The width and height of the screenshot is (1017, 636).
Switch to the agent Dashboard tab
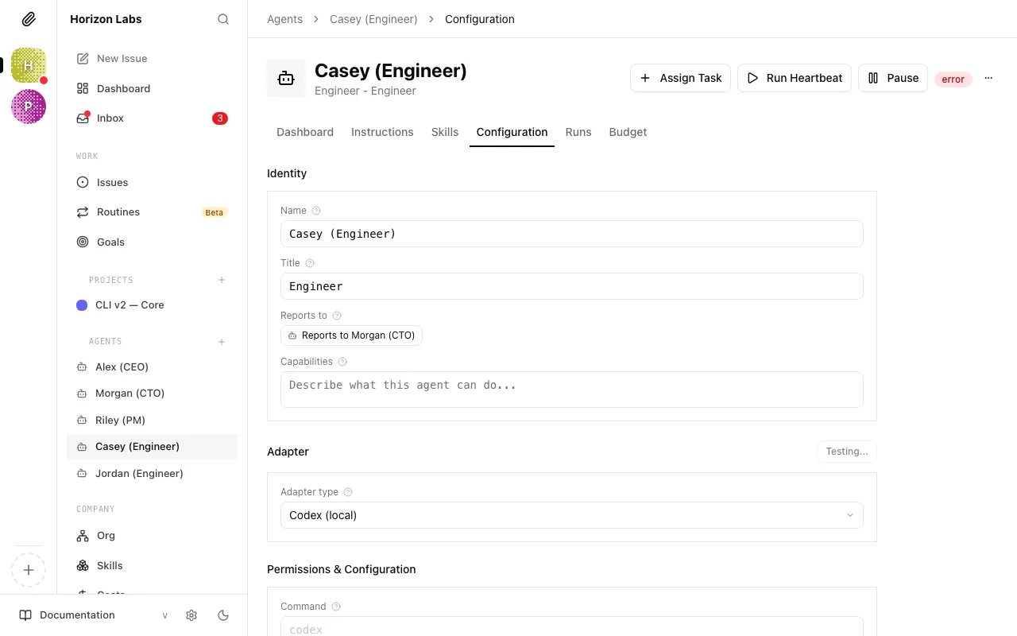tap(305, 132)
